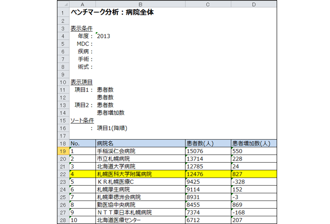Click the 表示条件 heading cell
Screen dimensions: 330x224
(82, 28)
